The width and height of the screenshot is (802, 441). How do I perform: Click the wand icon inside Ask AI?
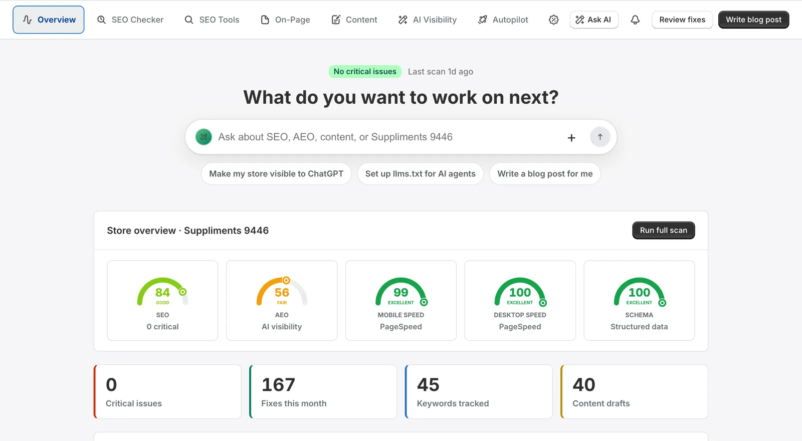[580, 20]
